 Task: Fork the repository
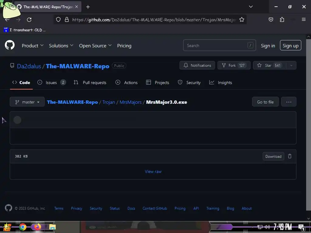234,66
